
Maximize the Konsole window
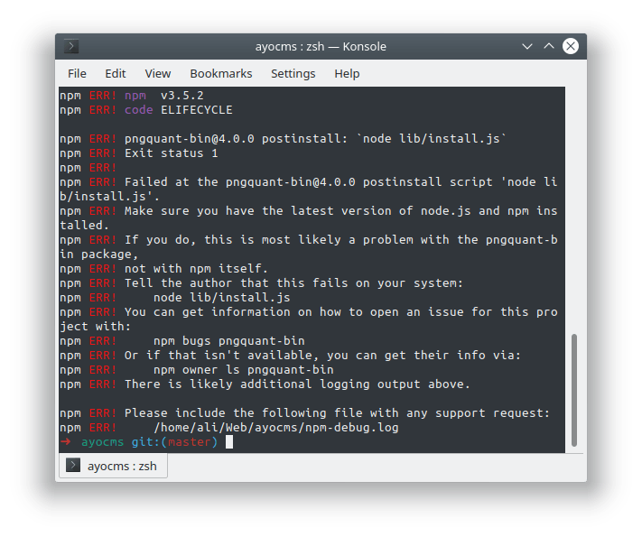click(549, 46)
